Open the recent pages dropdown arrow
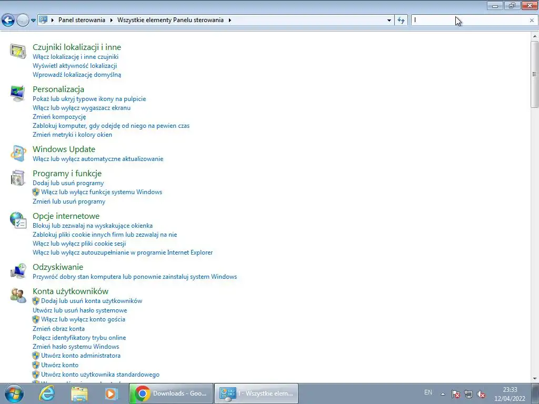This screenshot has height=404, width=539. [x=33, y=21]
